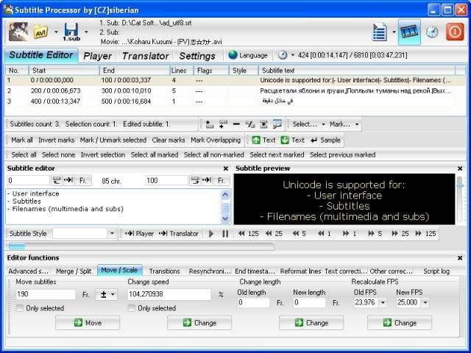Click the husky dog application icon
Viewport: 471px width, 353px height.
(18, 32)
